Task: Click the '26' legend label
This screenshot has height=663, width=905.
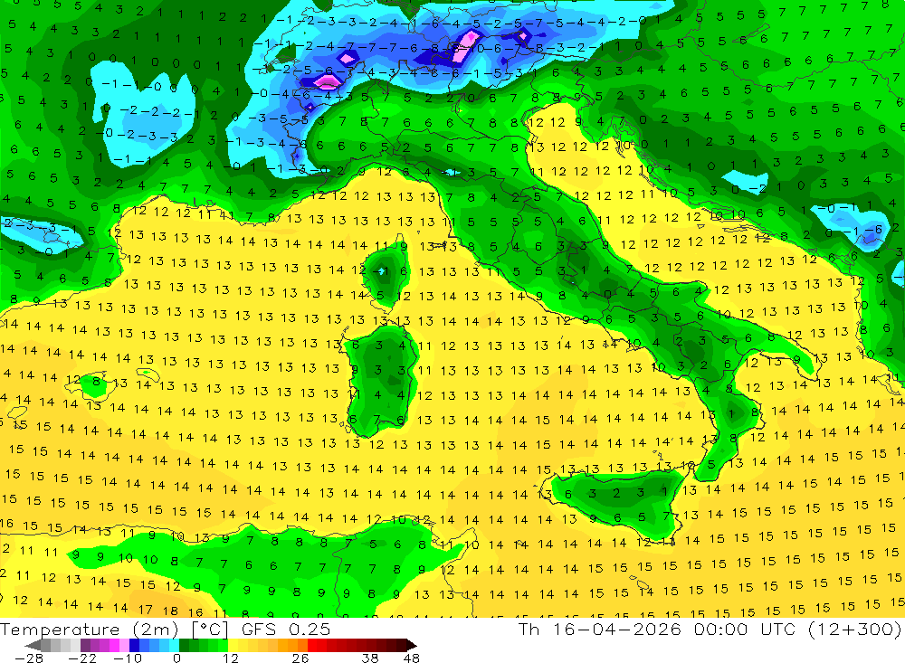Action: click(x=300, y=658)
